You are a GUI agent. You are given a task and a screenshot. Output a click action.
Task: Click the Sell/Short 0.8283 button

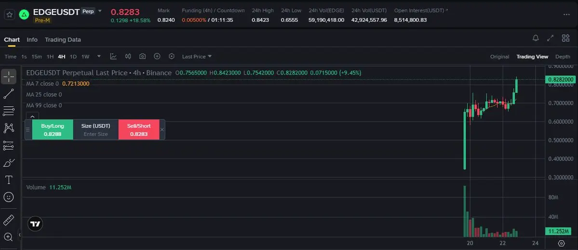tap(139, 130)
